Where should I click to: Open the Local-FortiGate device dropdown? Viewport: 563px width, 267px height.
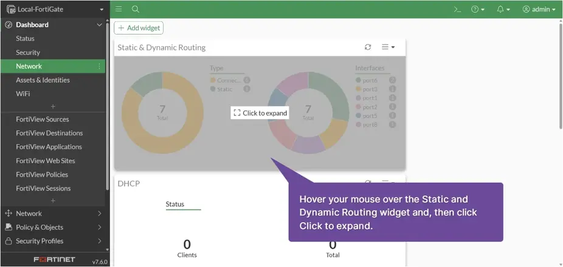click(x=55, y=9)
